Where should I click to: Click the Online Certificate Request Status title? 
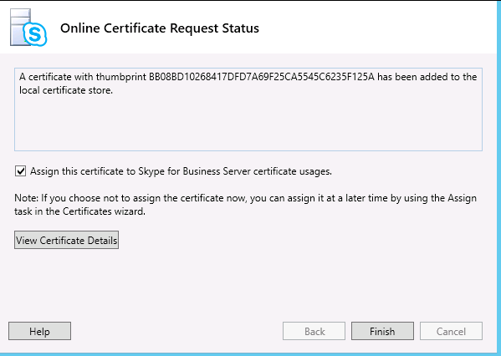click(x=160, y=28)
